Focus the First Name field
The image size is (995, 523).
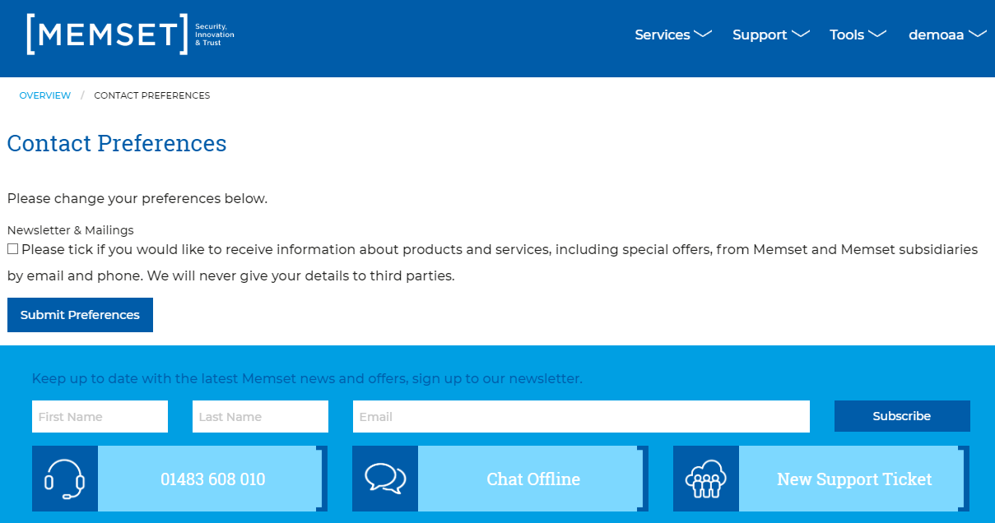click(x=100, y=416)
